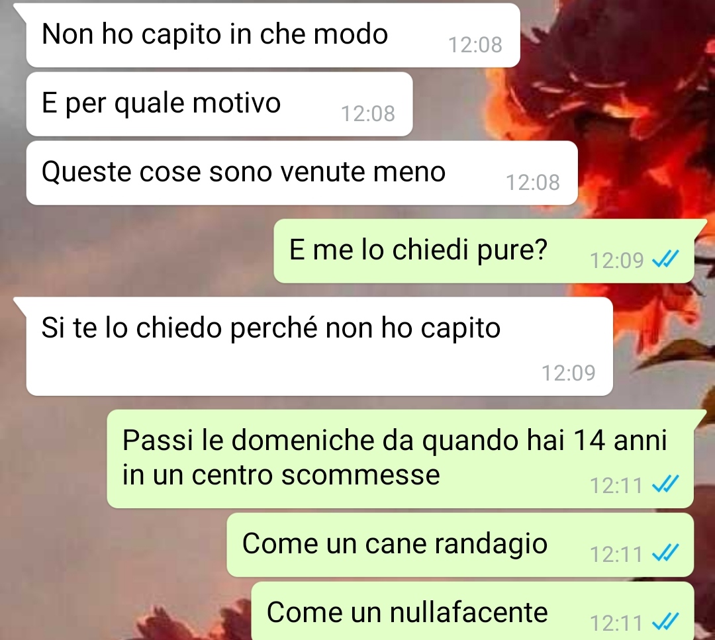The image size is (715, 640).
Task: Tap the 12:09 timestamp on 'Si te lo chiedo'
Action: (568, 373)
